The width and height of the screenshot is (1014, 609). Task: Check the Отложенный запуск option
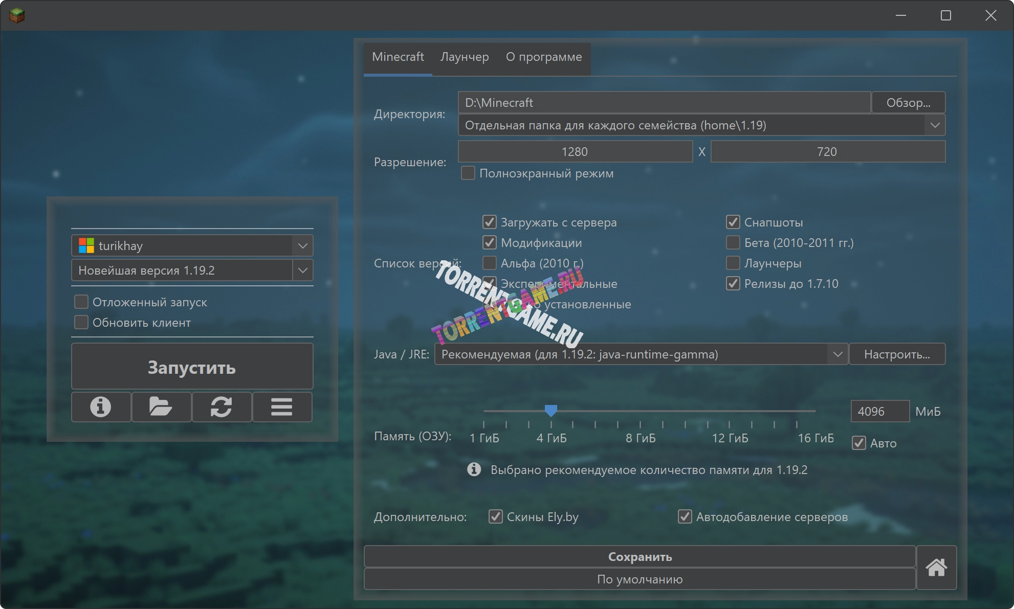[x=81, y=302]
